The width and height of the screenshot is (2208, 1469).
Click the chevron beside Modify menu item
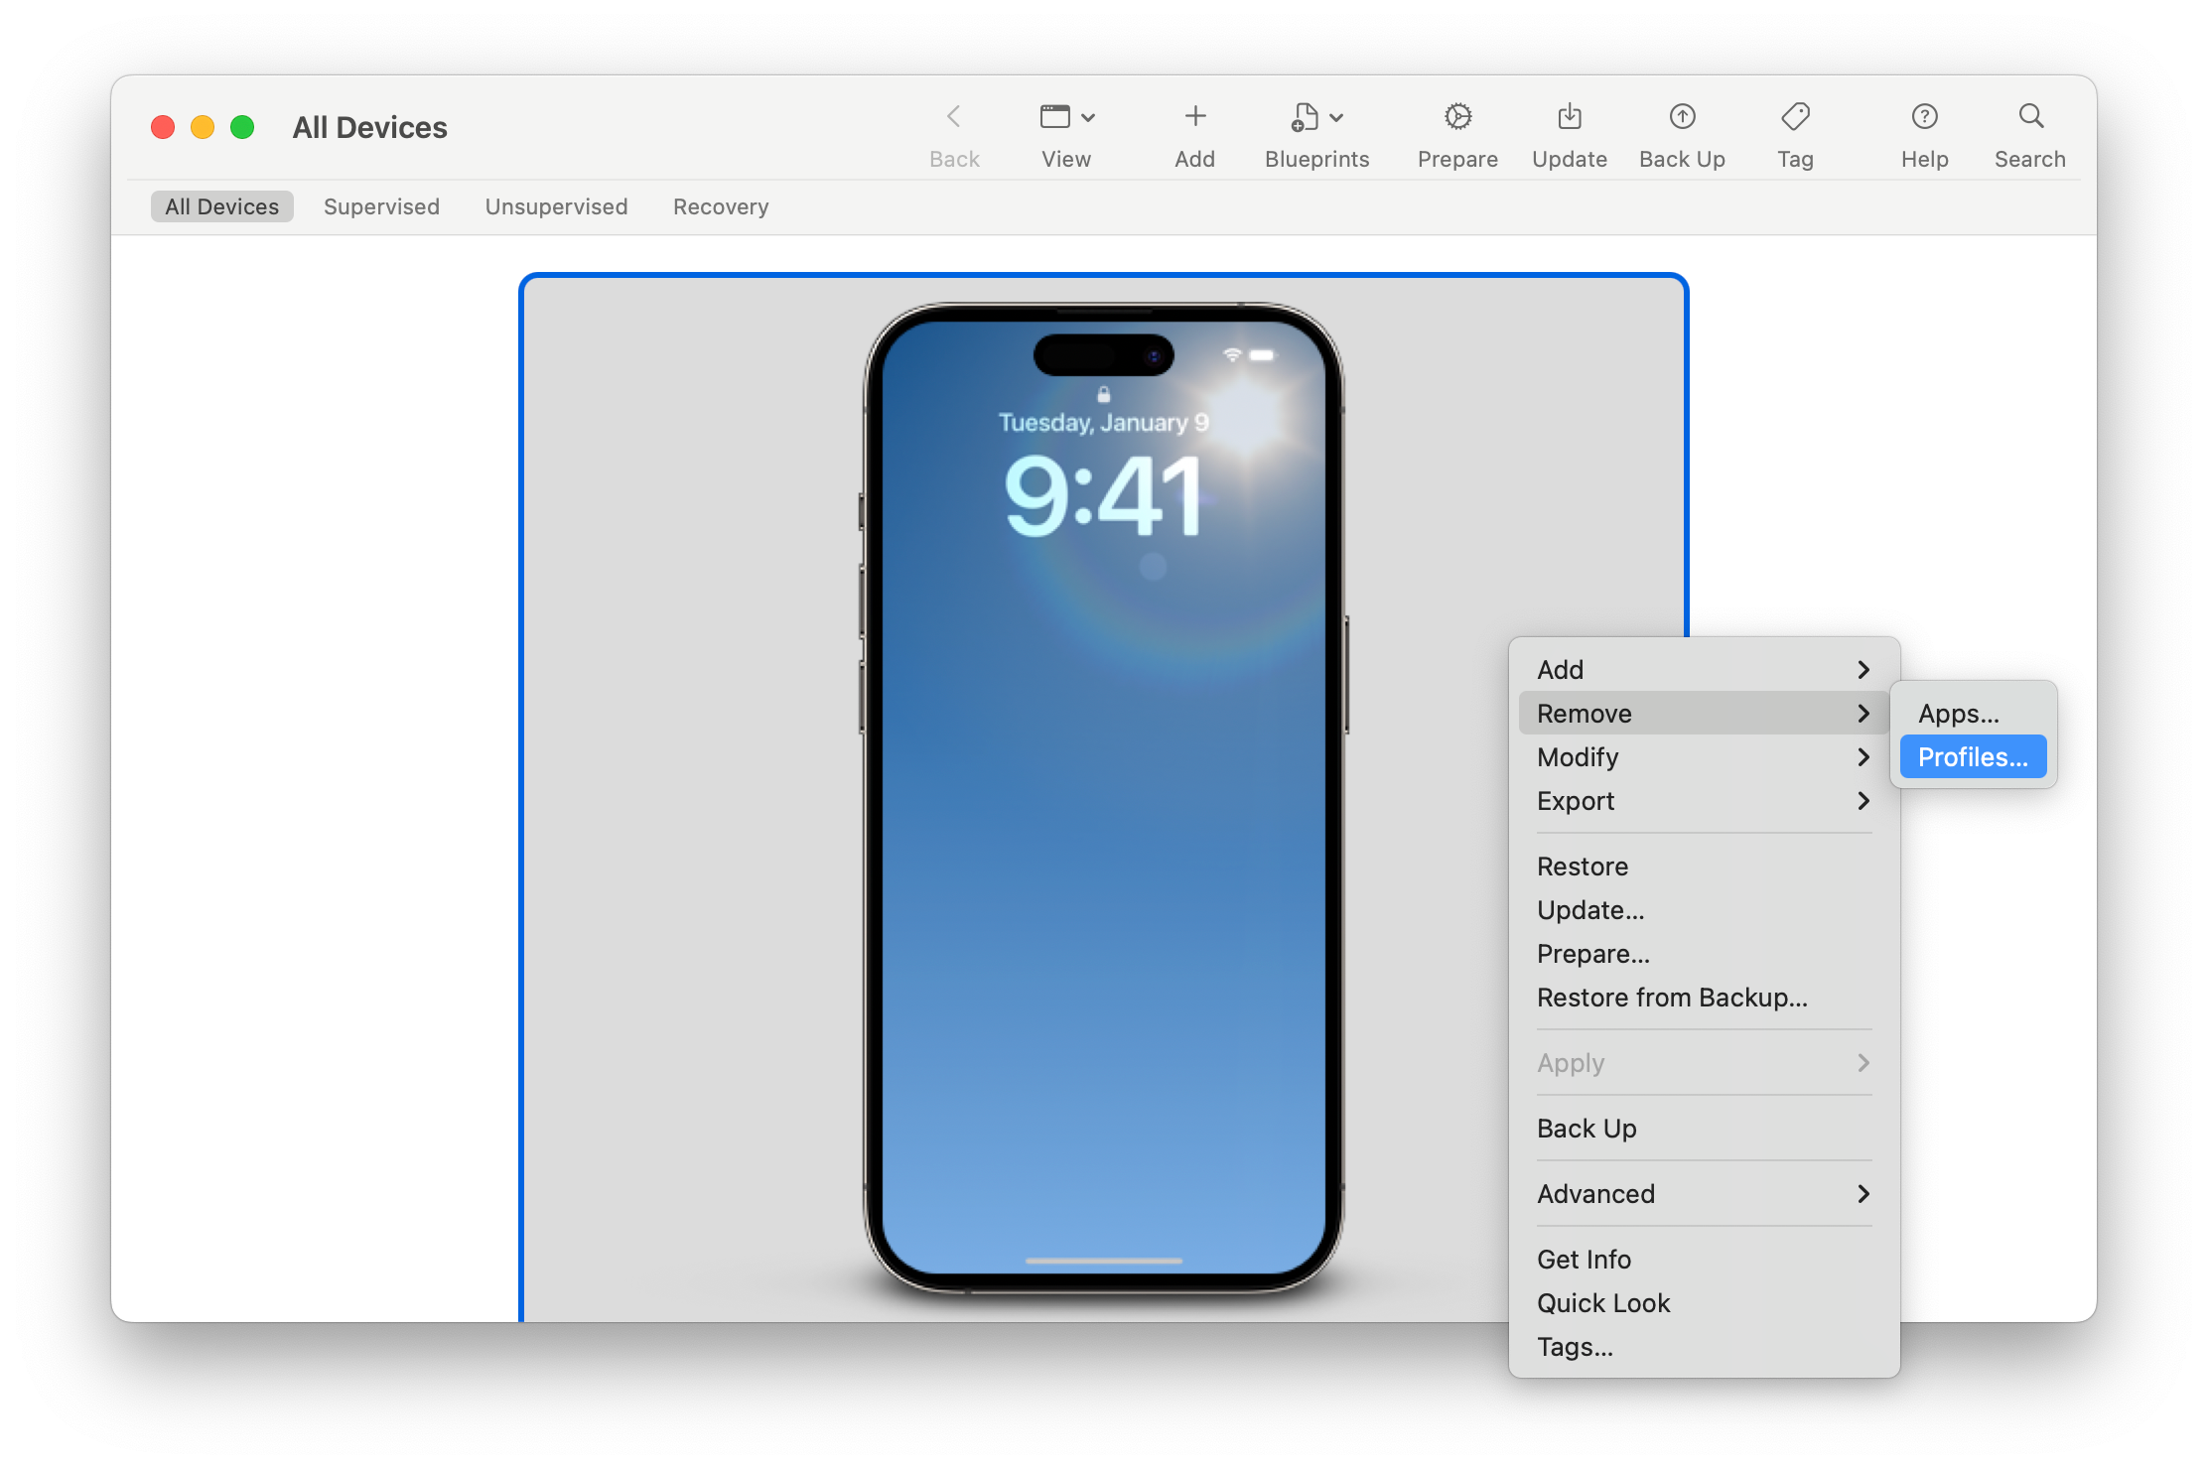point(1863,757)
